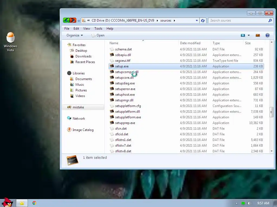The image size is (277, 207).
Task: Open Windows Vista desktop shortcut icon
Action: (11, 42)
